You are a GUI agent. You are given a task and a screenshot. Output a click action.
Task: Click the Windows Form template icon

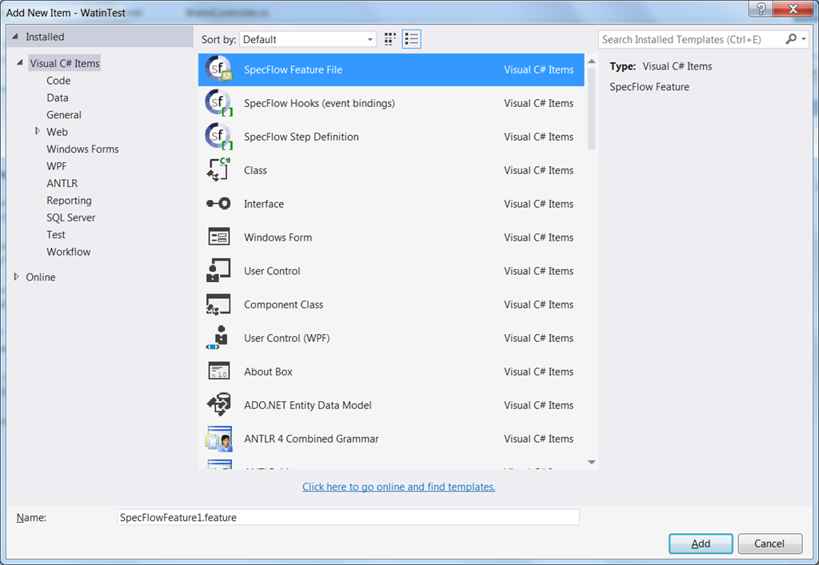pyautogui.click(x=219, y=237)
